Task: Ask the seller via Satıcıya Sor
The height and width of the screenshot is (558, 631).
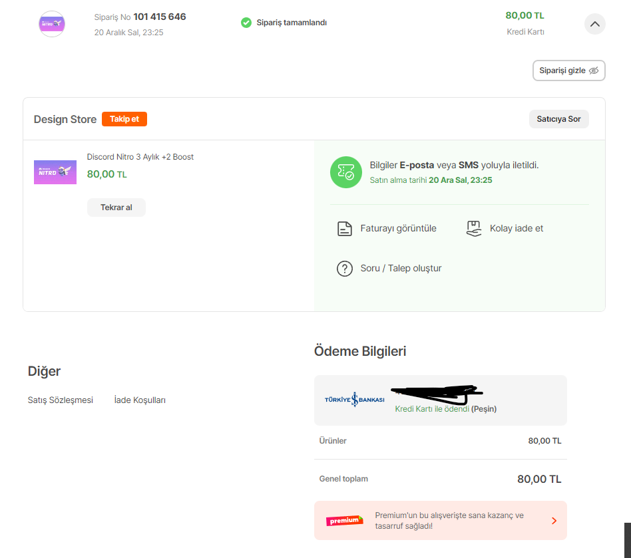Action: [x=558, y=119]
